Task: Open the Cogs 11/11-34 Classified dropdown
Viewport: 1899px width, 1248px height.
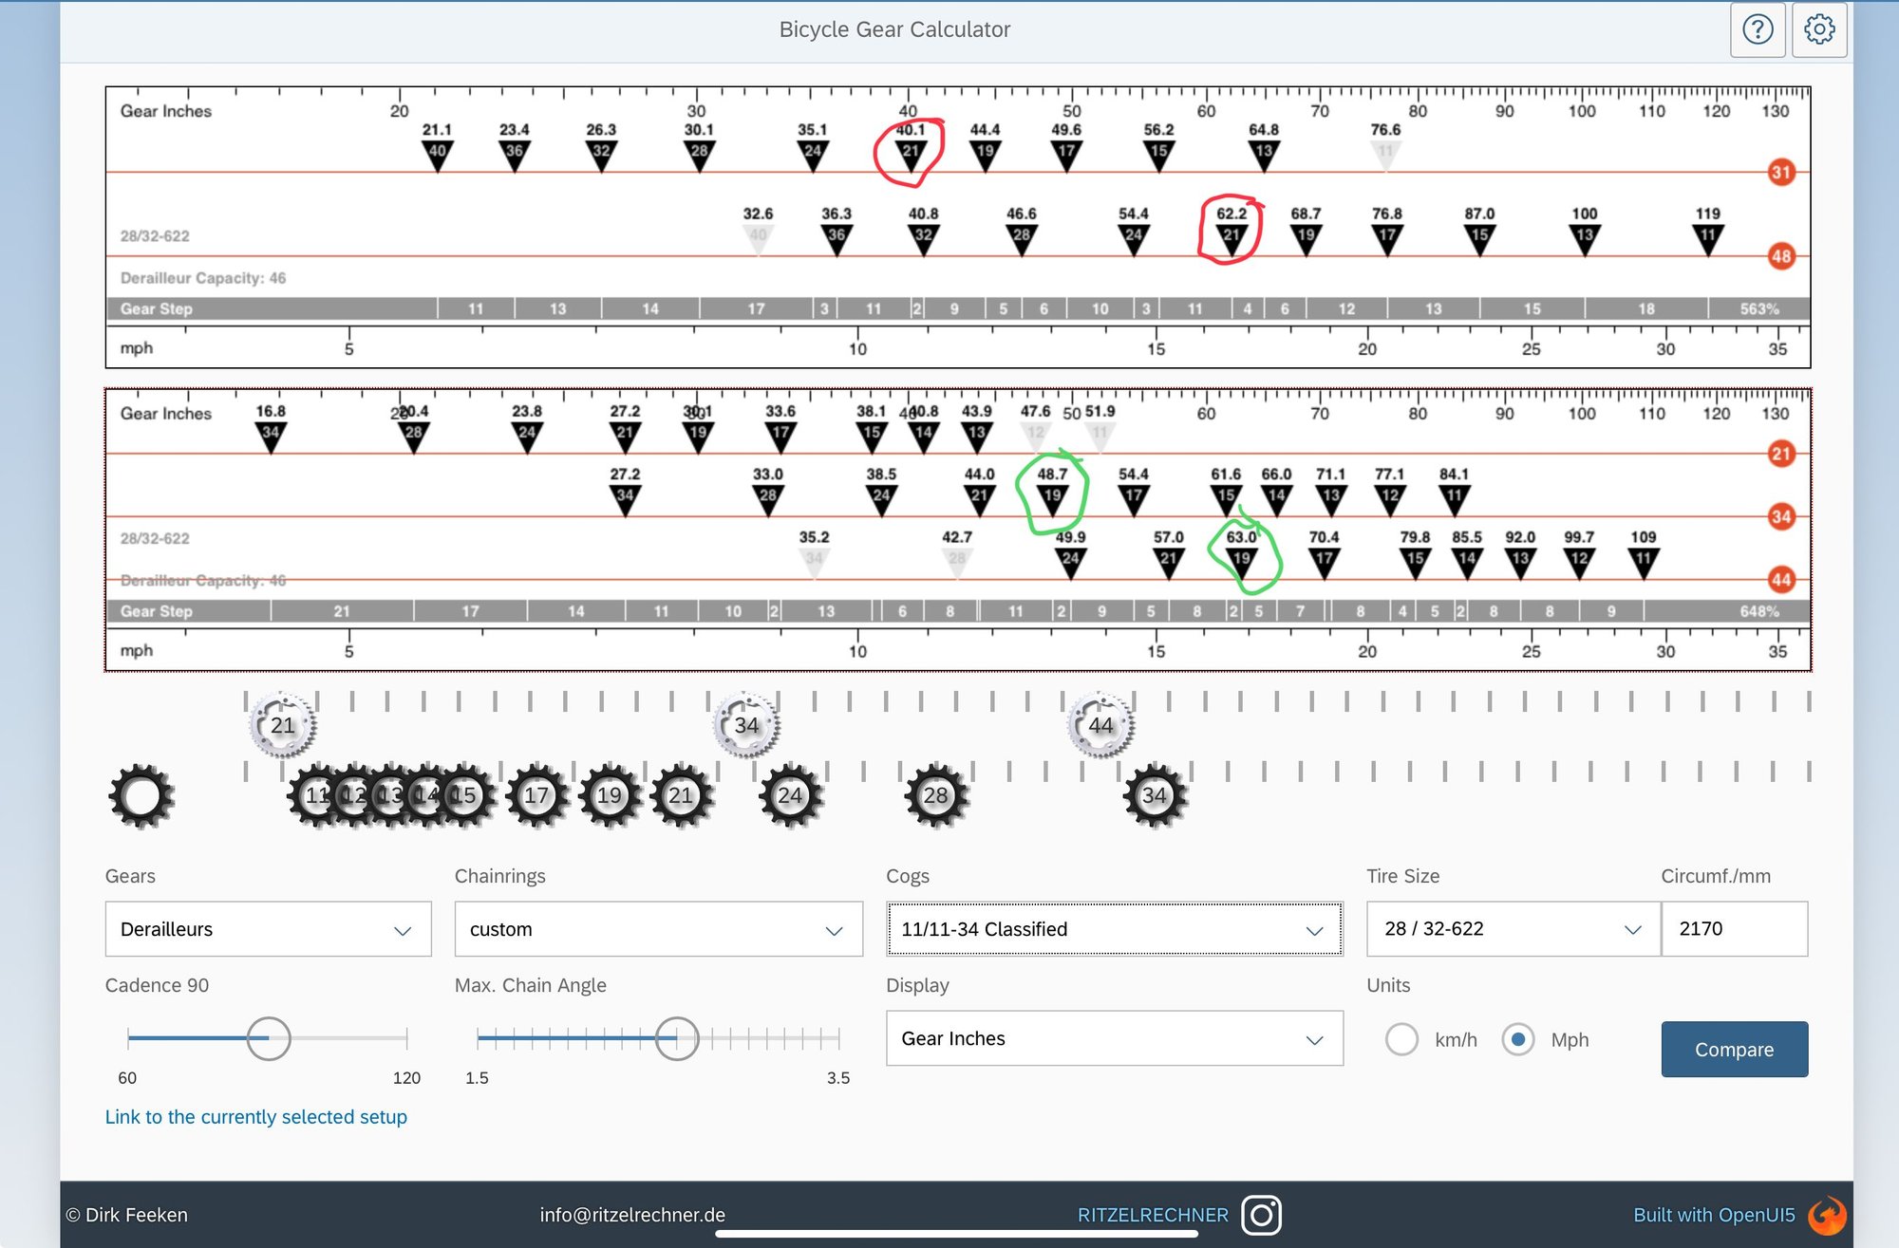Action: (1114, 929)
